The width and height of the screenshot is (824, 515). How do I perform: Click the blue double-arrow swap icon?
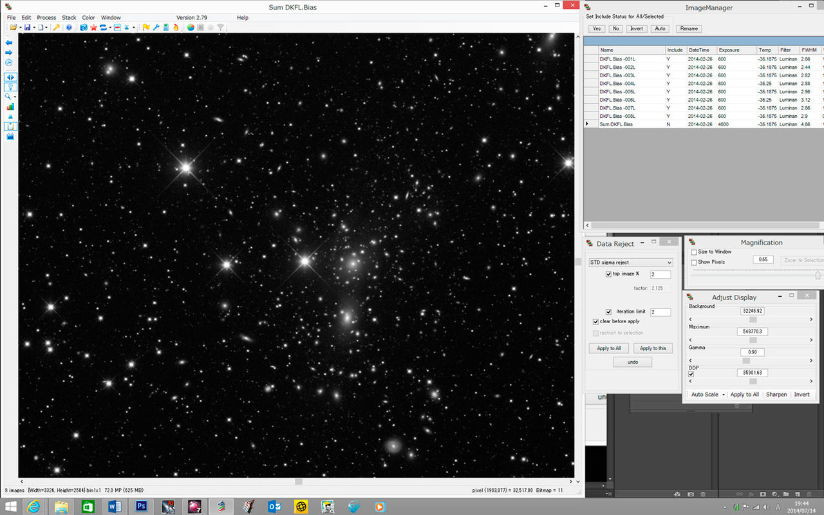pyautogui.click(x=103, y=27)
